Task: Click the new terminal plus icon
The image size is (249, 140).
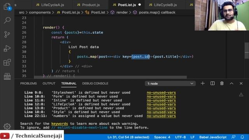Action: (x=203, y=83)
